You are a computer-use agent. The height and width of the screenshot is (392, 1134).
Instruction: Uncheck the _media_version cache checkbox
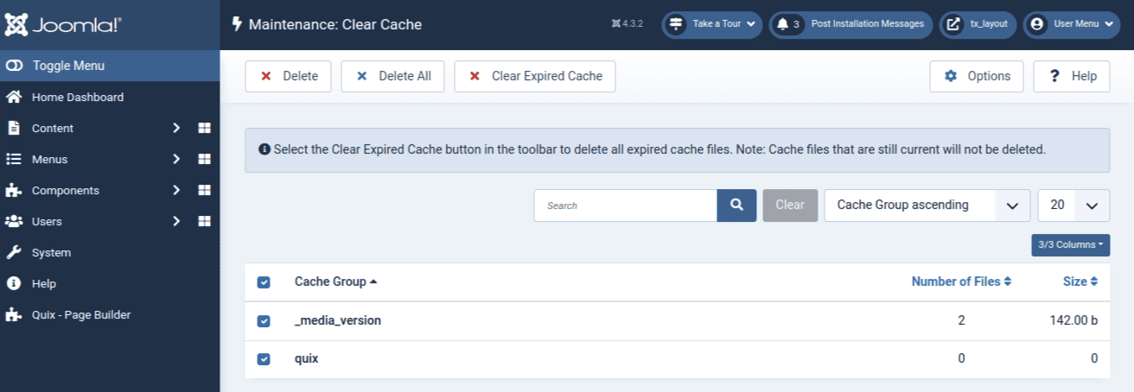[264, 321]
